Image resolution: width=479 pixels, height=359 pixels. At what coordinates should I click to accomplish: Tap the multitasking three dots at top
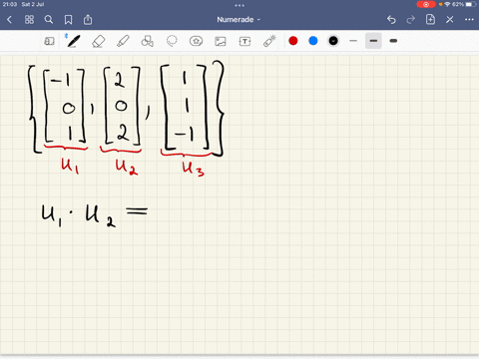pyautogui.click(x=239, y=5)
